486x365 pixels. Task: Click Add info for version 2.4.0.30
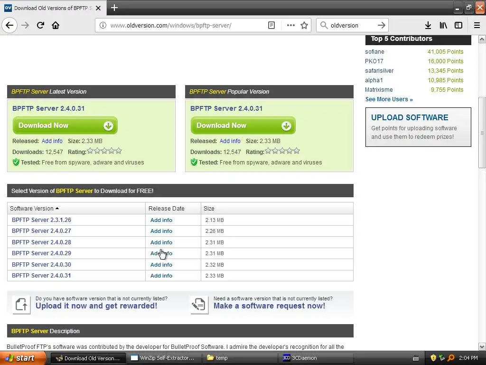pyautogui.click(x=161, y=265)
